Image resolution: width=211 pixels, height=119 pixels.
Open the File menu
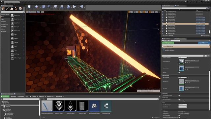pyautogui.click(x=2, y=4)
